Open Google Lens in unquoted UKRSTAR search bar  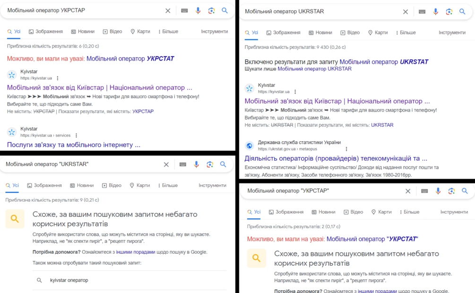click(x=449, y=12)
